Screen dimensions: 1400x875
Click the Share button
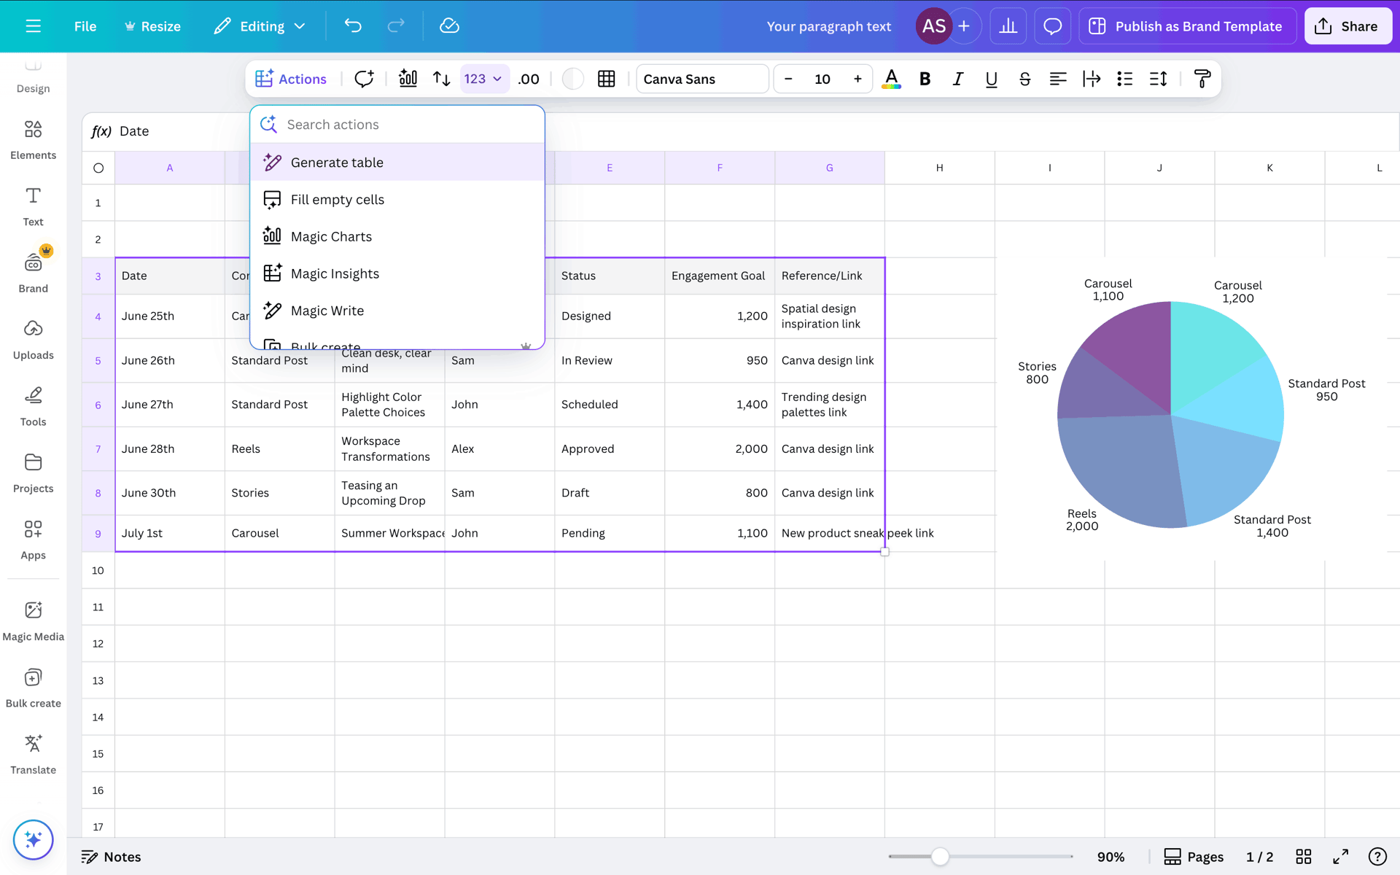[1347, 26]
